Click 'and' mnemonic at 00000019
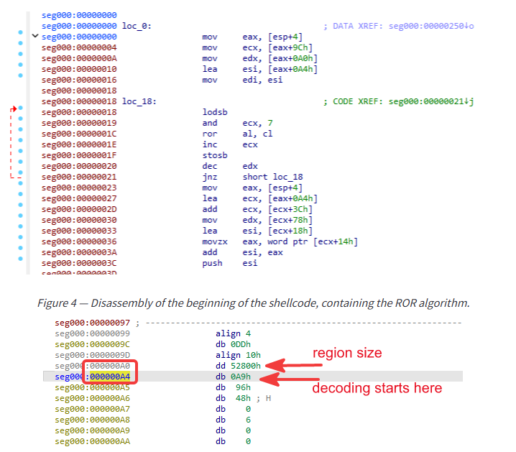The height and width of the screenshot is (452, 516). click(210, 123)
